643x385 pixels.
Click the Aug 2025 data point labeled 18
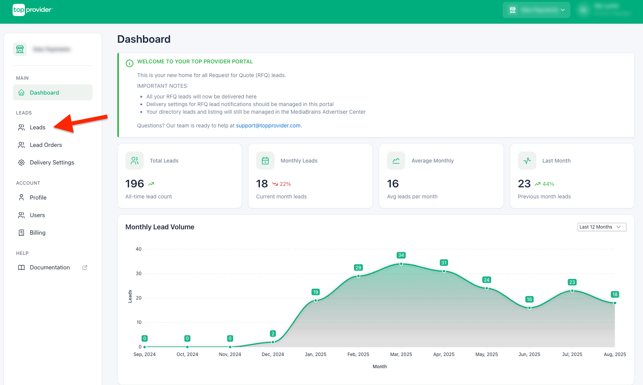pyautogui.click(x=615, y=303)
